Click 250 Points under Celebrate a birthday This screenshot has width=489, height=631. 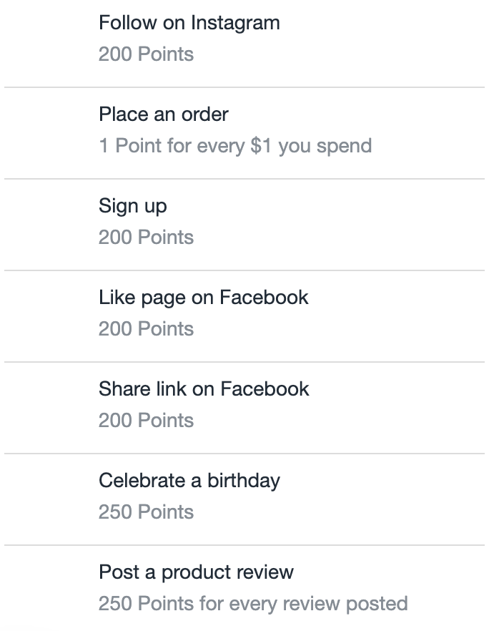click(147, 512)
